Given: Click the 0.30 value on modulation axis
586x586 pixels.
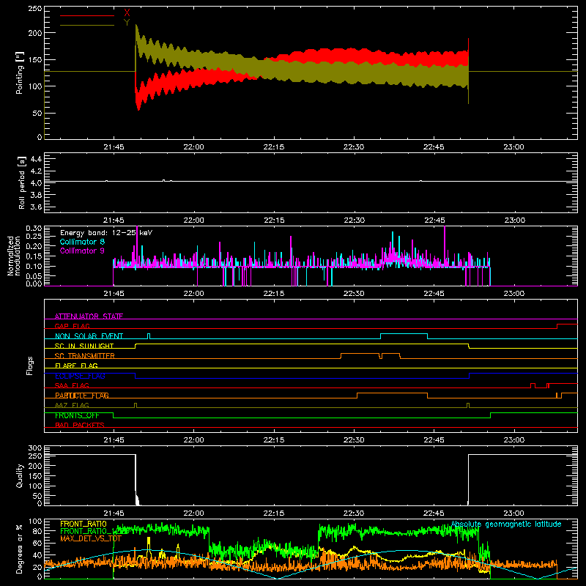Looking at the screenshot, I should 34,228.
